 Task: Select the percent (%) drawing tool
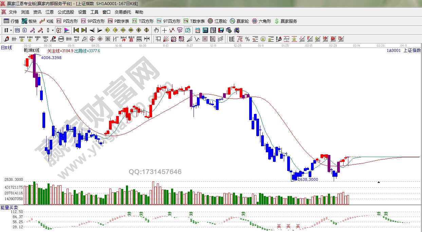(247, 39)
